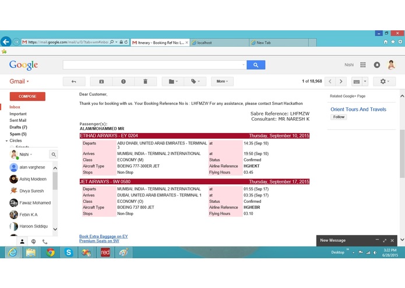The width and height of the screenshot is (405, 288).
Task: Open Skype from the taskbar
Action: pos(68,252)
